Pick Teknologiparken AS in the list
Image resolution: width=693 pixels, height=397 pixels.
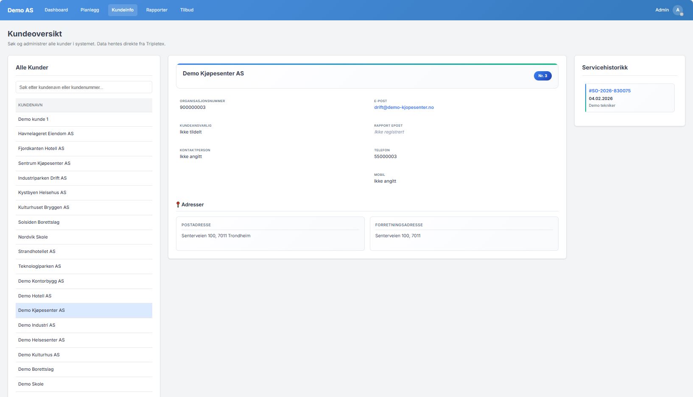39,267
